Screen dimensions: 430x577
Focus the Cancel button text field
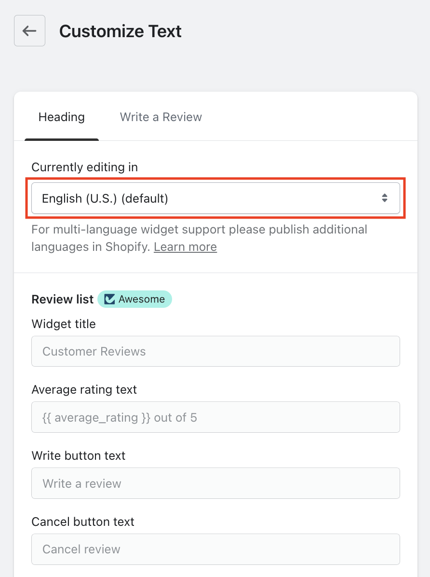(x=215, y=549)
